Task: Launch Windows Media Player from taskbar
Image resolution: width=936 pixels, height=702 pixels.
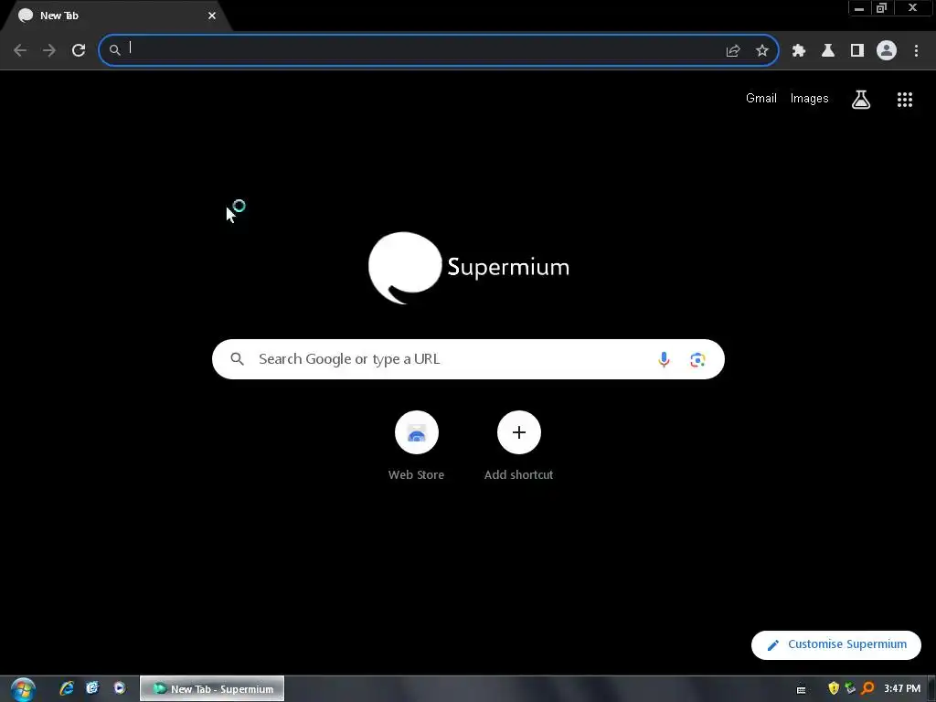Action: pyautogui.click(x=120, y=689)
